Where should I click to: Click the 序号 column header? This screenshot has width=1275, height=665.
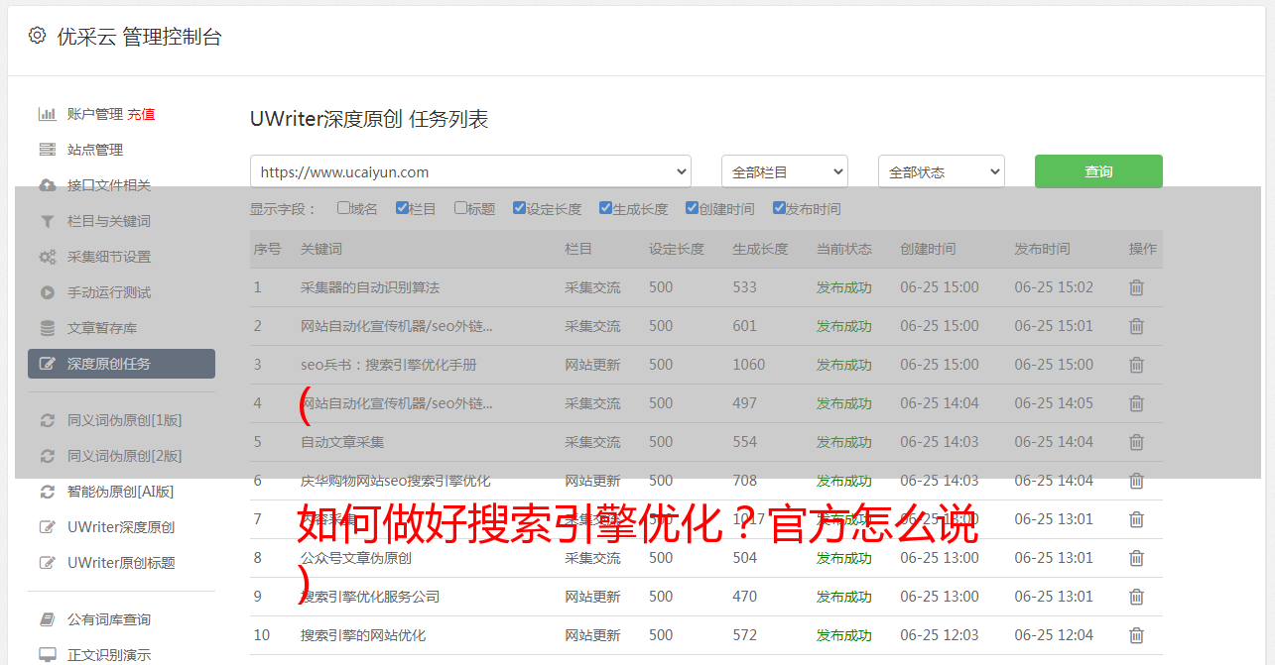[x=267, y=249]
